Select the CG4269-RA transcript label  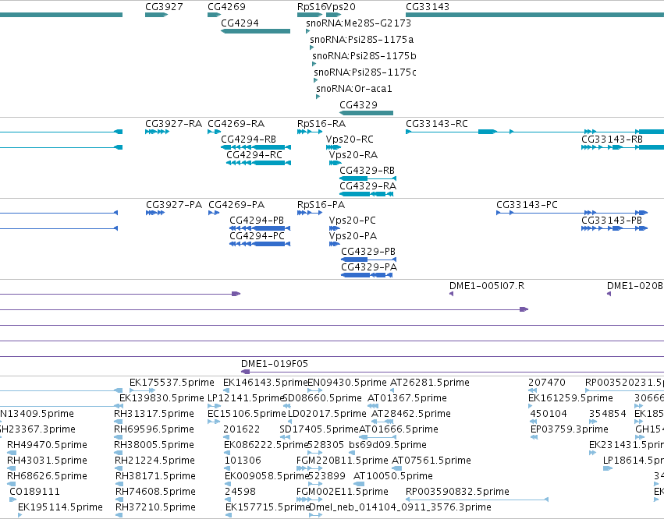pos(236,124)
